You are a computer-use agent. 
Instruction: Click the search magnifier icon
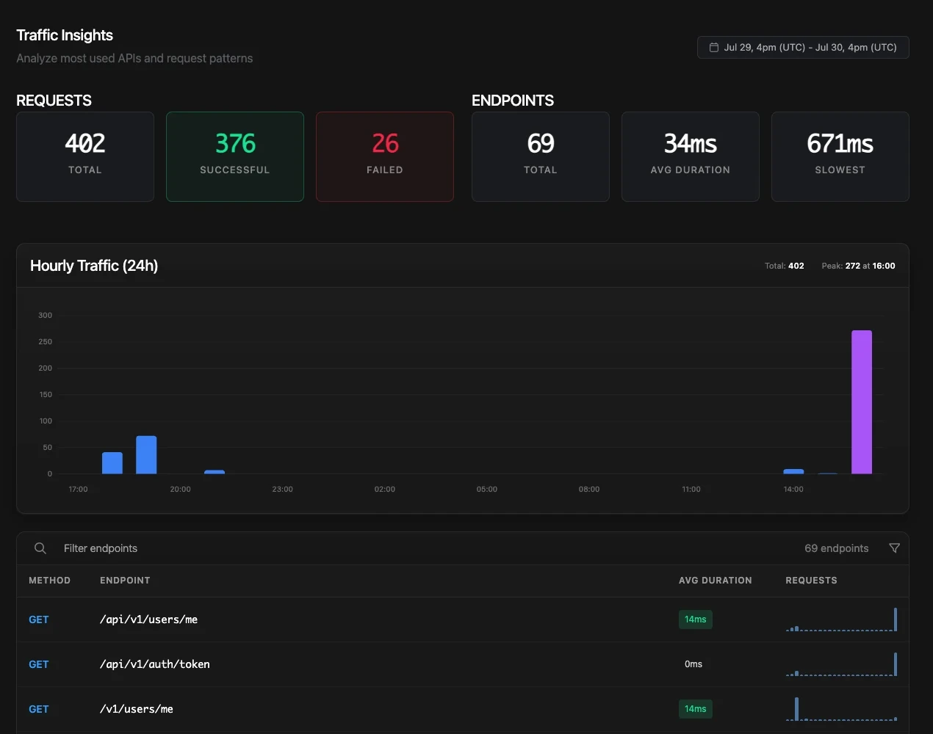tap(40, 548)
